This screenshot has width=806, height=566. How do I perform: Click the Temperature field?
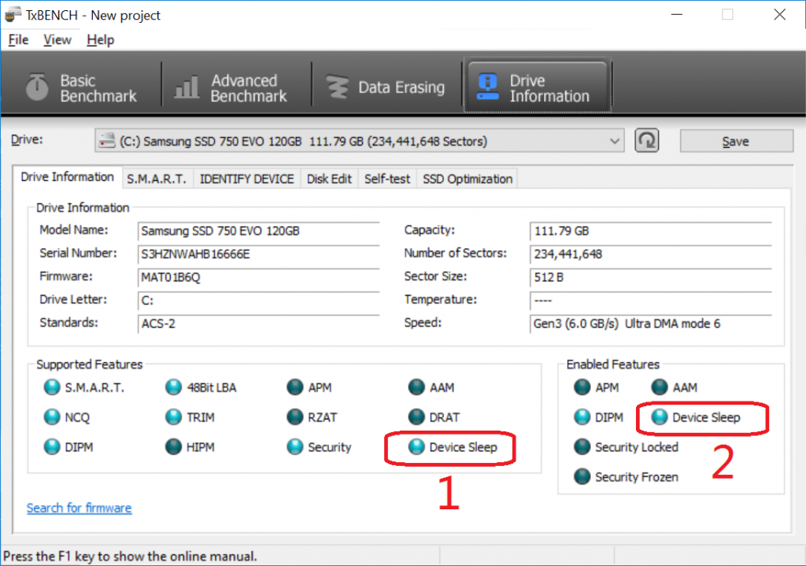tap(651, 300)
